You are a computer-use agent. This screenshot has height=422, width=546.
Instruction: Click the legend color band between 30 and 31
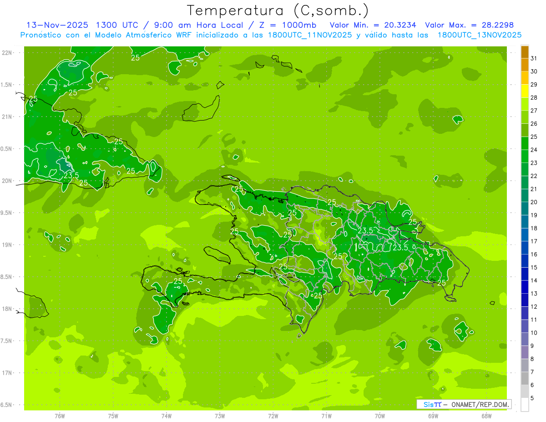525,65
